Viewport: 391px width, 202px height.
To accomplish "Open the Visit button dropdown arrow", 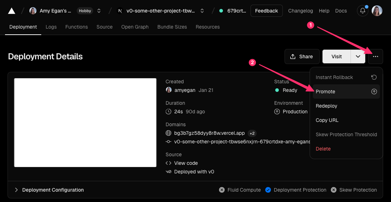I will click(358, 56).
